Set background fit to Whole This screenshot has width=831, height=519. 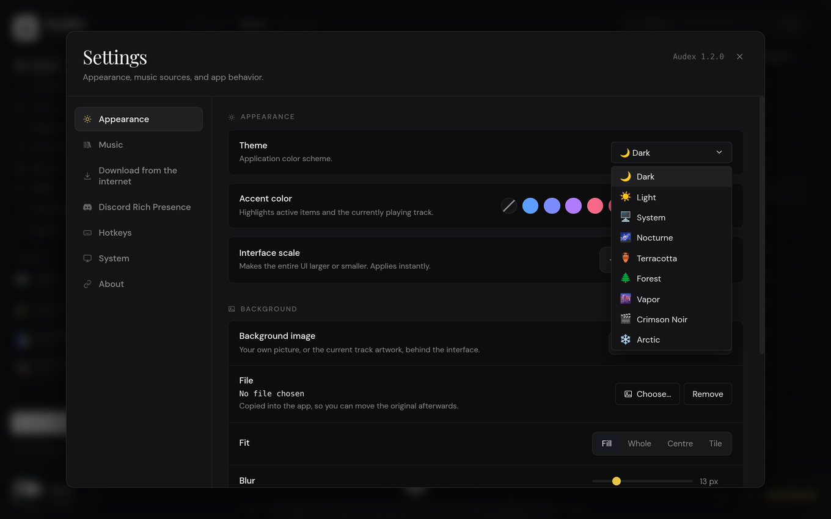(x=640, y=443)
